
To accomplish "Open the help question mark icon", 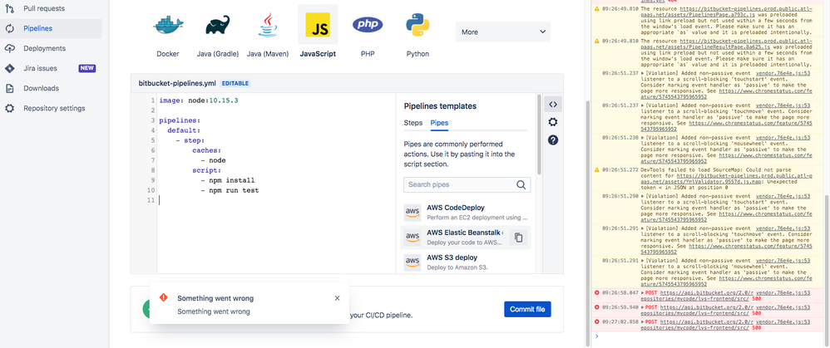I will pyautogui.click(x=552, y=140).
